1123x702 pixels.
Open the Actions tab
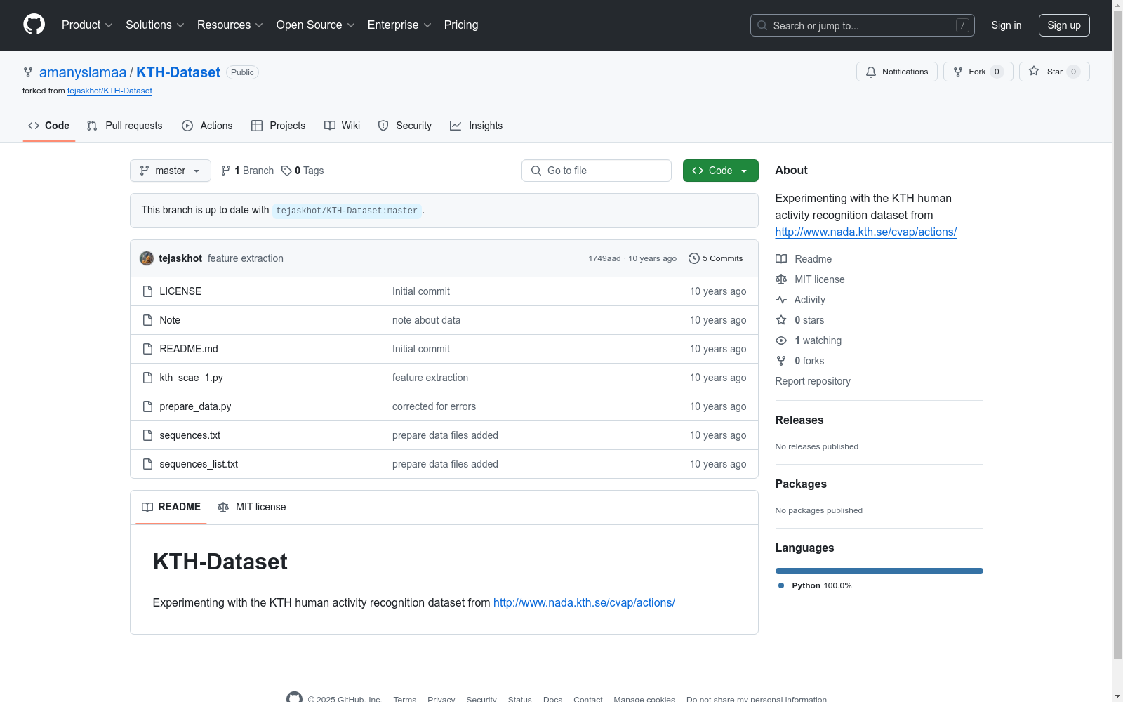(x=207, y=126)
